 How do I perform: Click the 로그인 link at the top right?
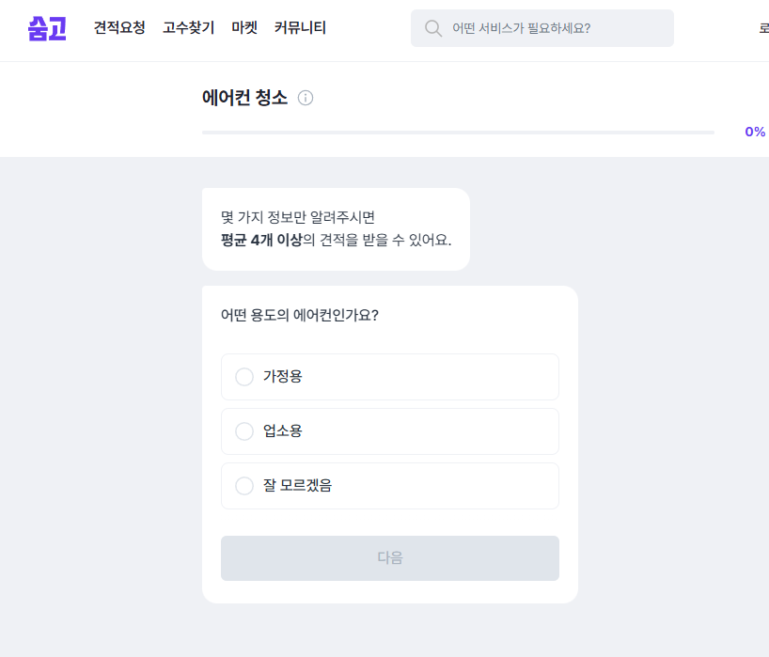click(x=763, y=28)
